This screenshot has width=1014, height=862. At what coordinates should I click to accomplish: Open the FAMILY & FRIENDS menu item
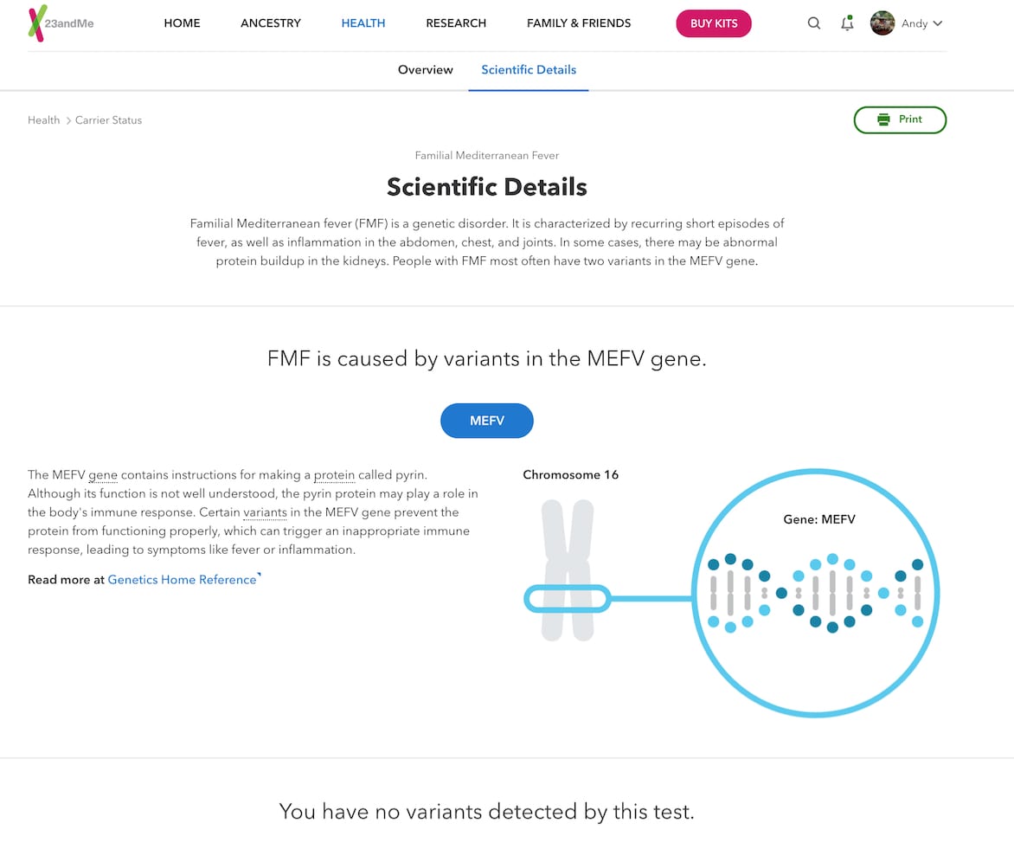578,23
